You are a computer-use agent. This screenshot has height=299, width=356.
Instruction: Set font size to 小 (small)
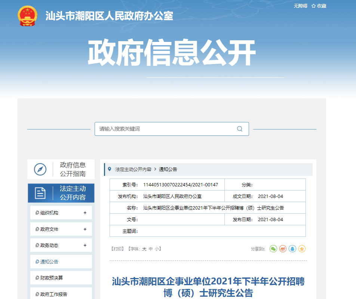(157, 249)
